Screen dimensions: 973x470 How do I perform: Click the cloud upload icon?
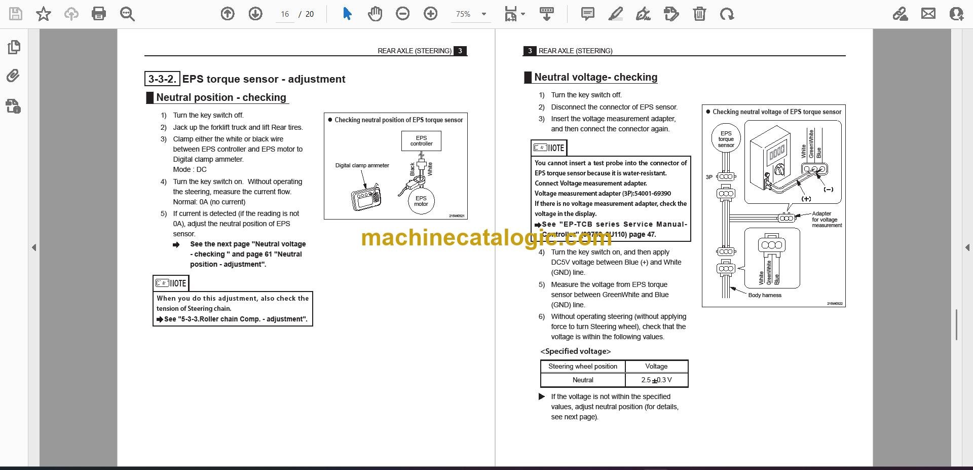pyautogui.click(x=71, y=14)
